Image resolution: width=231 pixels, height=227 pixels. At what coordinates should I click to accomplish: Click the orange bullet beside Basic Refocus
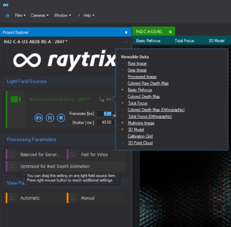coord(123,89)
